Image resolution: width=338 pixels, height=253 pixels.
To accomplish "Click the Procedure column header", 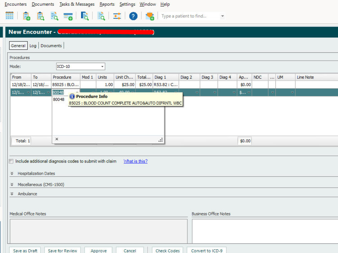I will pos(66,77).
